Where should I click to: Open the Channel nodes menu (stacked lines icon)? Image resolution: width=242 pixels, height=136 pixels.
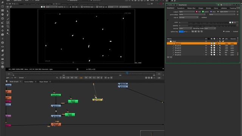[x=3, y=11]
